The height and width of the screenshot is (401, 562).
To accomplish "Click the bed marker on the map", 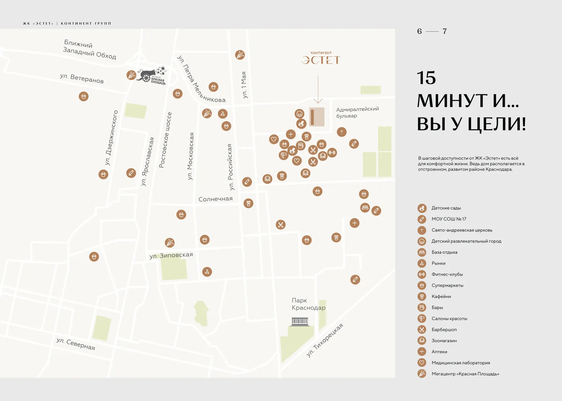I will [365, 208].
